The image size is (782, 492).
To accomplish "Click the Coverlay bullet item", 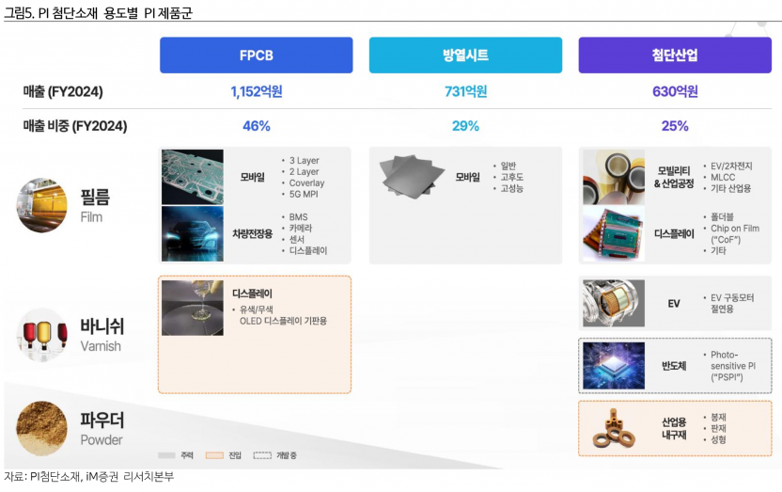I will point(306,183).
